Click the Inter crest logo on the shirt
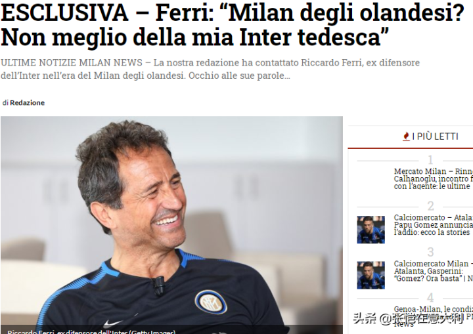Image resolution: width=473 pixels, height=334 pixels. click(211, 302)
